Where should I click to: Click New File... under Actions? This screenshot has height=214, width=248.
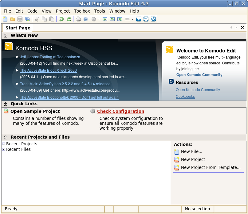click(x=191, y=151)
